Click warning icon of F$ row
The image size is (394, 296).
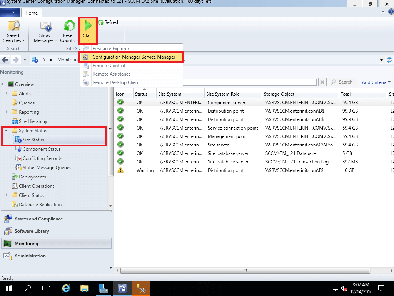click(x=120, y=170)
